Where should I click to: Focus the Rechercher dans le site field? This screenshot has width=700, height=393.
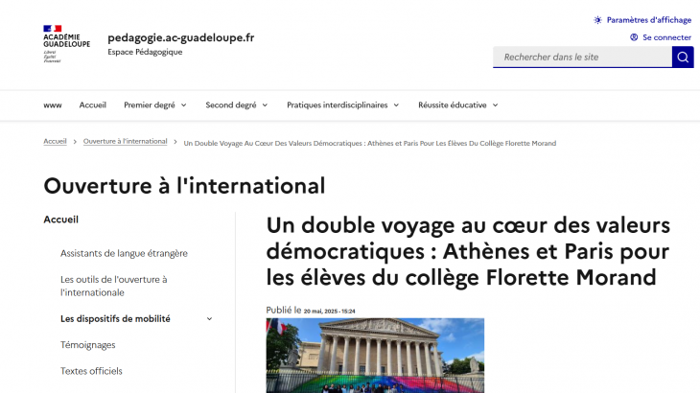pos(582,58)
